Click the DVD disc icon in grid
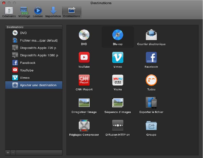 84,35
